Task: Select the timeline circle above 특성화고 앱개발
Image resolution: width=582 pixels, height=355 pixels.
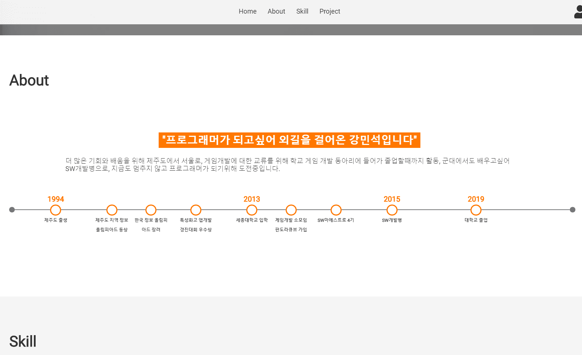Action: coord(196,210)
